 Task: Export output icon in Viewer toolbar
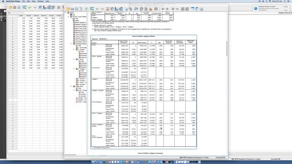86,9
